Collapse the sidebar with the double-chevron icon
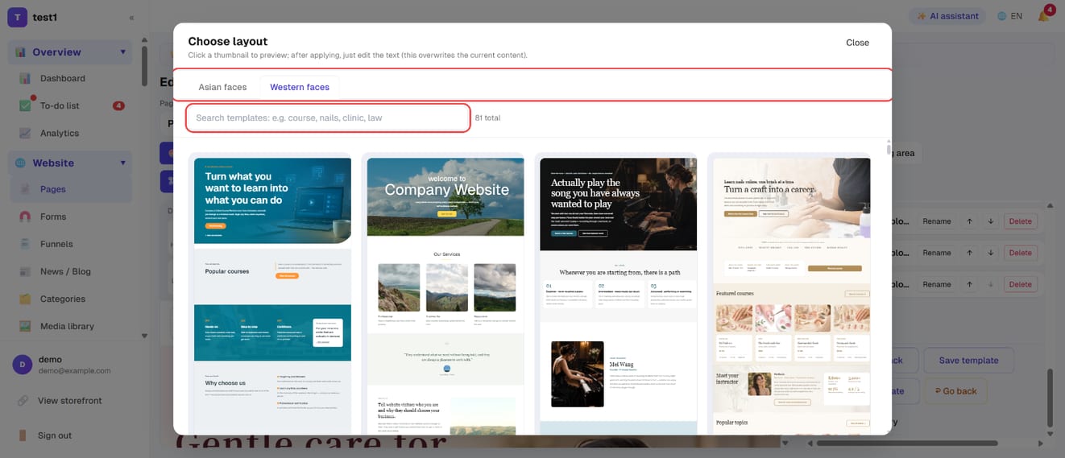Viewport: 1065px width, 458px height. coord(131,17)
